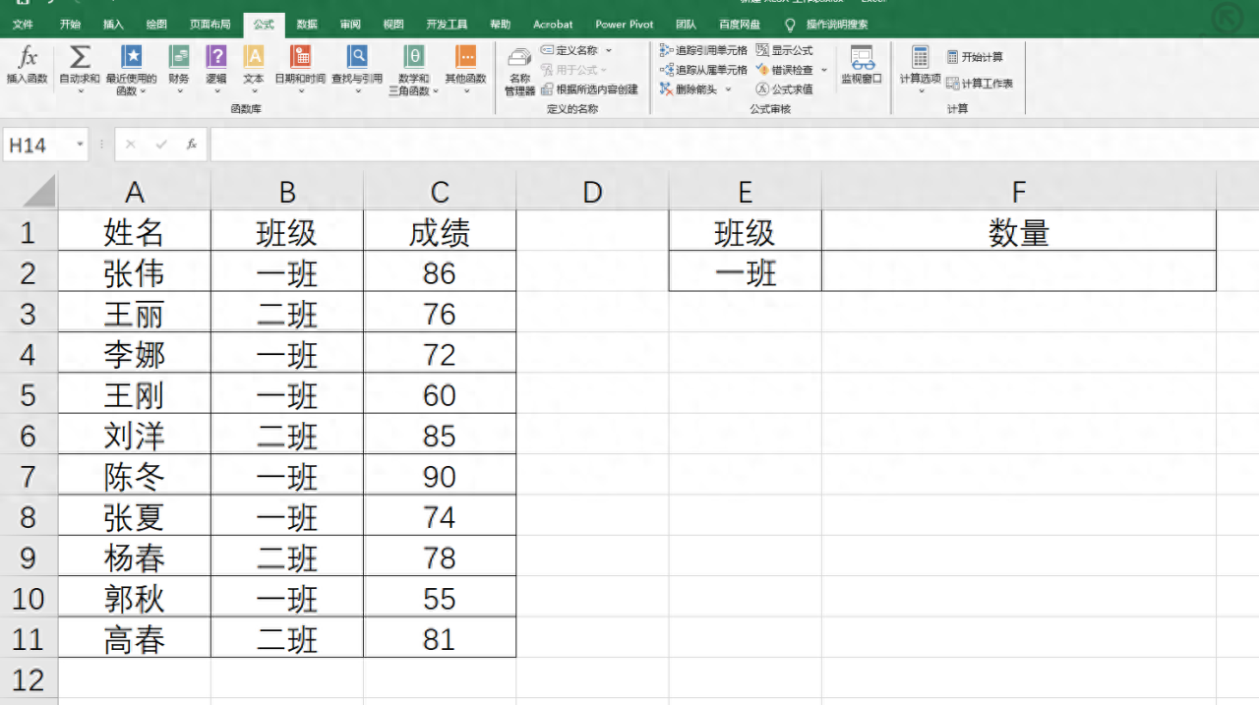Screen dimensions: 1259x705
Task: Click Remove Arrows (删除箭头)
Action: pyautogui.click(x=689, y=89)
